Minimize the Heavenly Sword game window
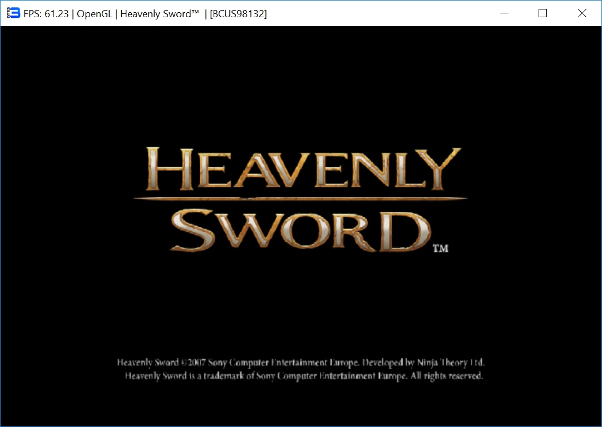Viewport: 602px width, 427px height. pos(505,13)
